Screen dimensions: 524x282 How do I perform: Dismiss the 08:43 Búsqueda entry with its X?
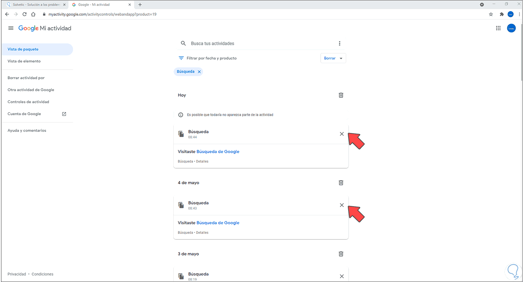point(341,205)
